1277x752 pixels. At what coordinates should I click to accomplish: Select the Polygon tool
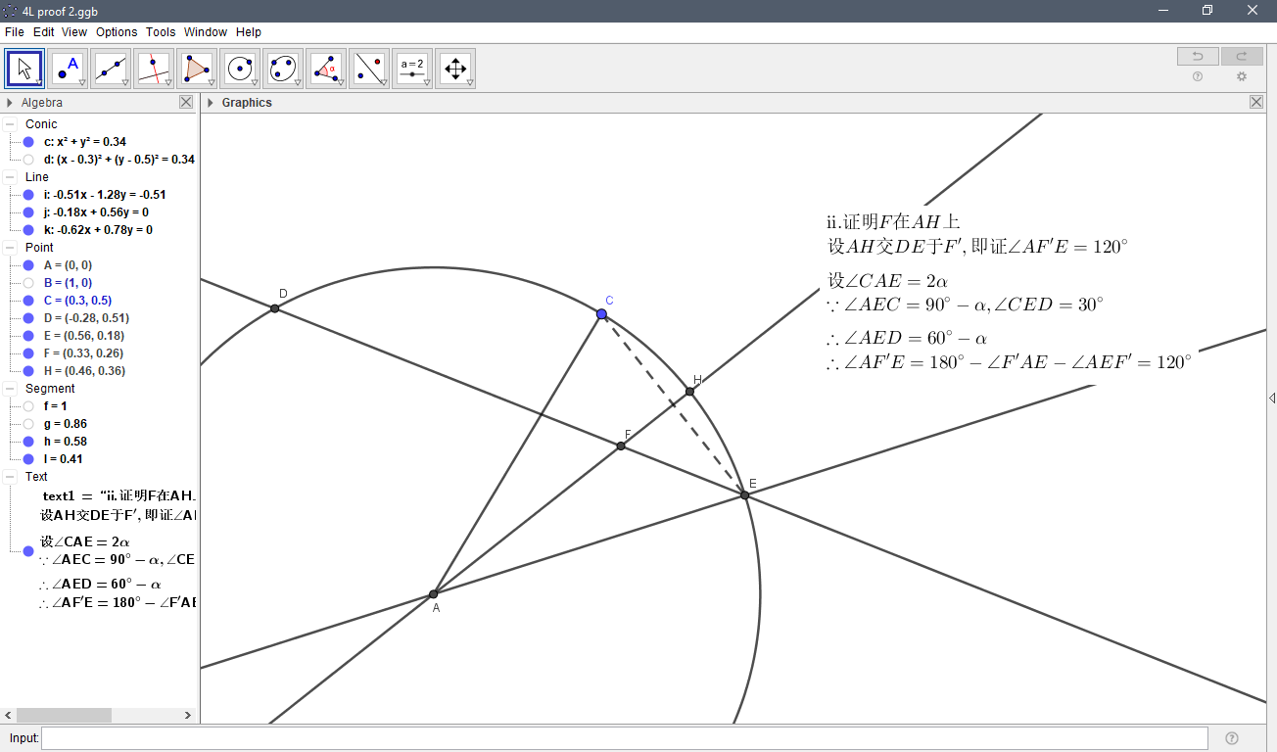(197, 68)
